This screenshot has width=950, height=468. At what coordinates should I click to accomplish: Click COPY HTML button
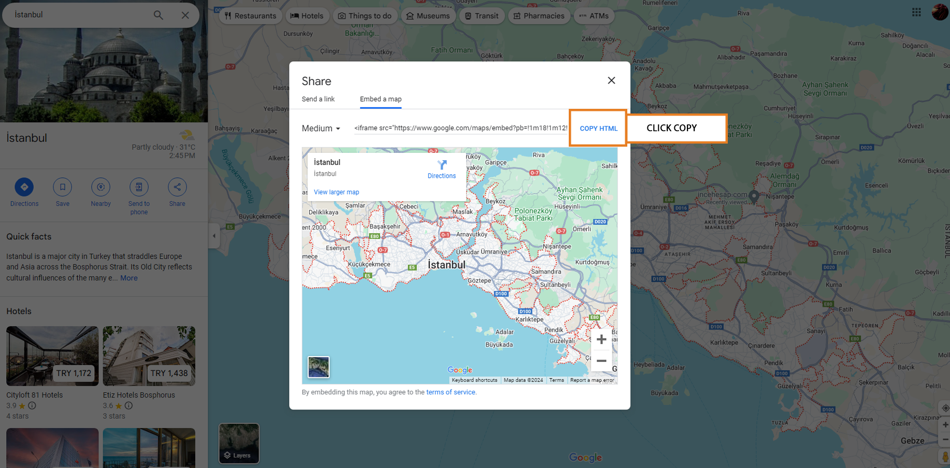coord(598,129)
